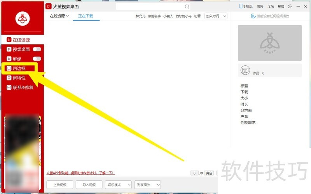Open 在线资源 in the left sidebar
Screen dimensions: 311x194
(x=23, y=40)
